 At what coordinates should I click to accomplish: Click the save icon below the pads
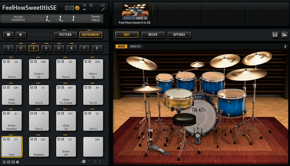95,162
